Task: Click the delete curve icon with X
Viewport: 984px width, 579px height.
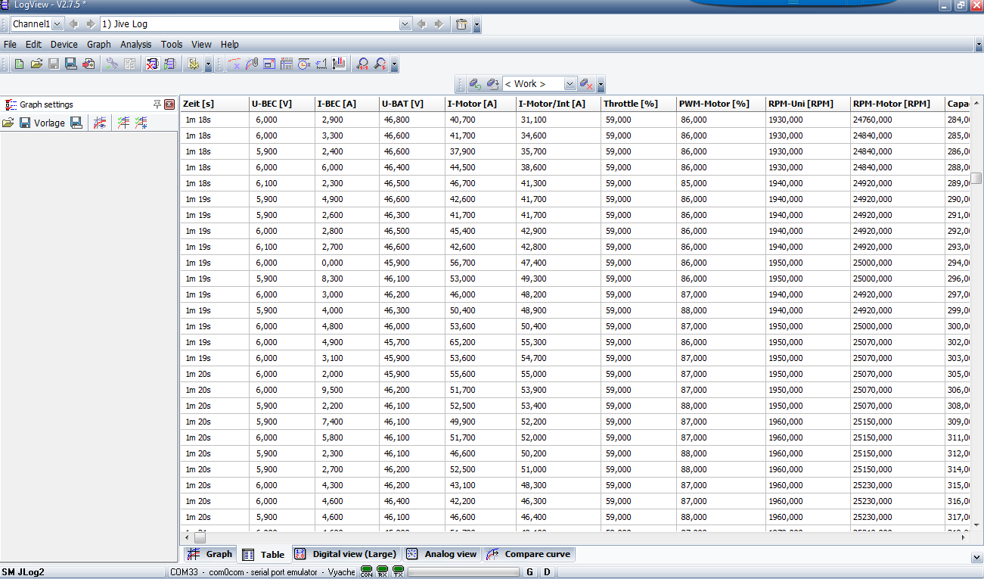Action: point(234,64)
